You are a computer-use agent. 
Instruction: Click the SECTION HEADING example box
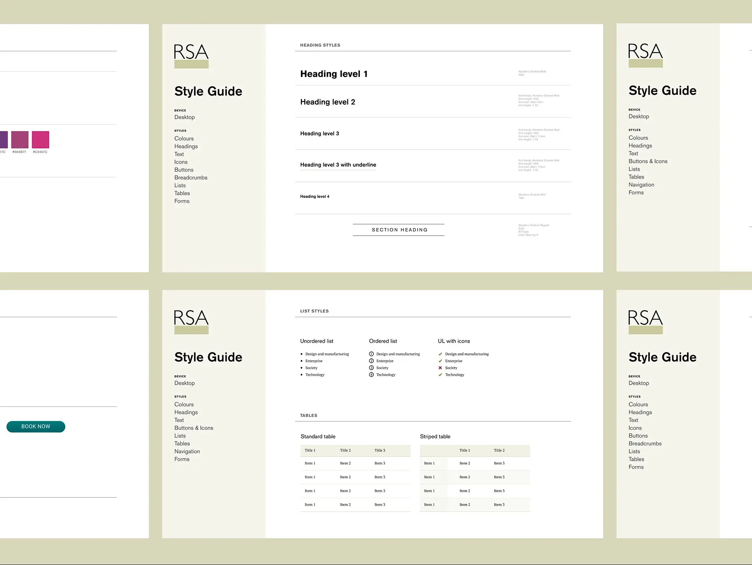pos(399,230)
